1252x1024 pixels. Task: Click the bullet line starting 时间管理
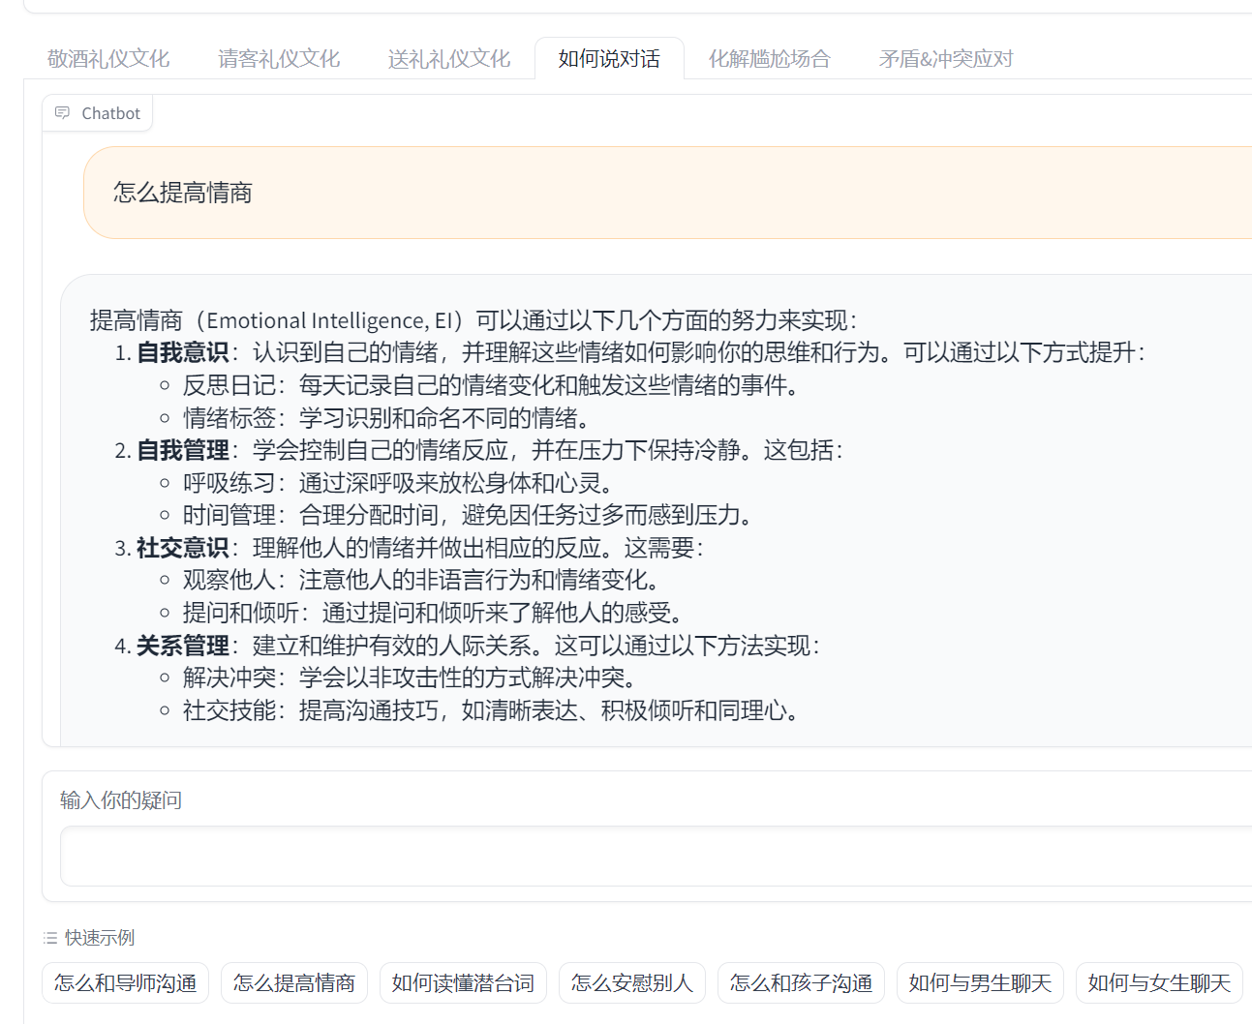[469, 515]
